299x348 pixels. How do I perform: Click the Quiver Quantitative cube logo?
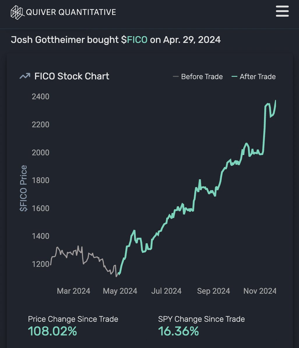(x=17, y=12)
